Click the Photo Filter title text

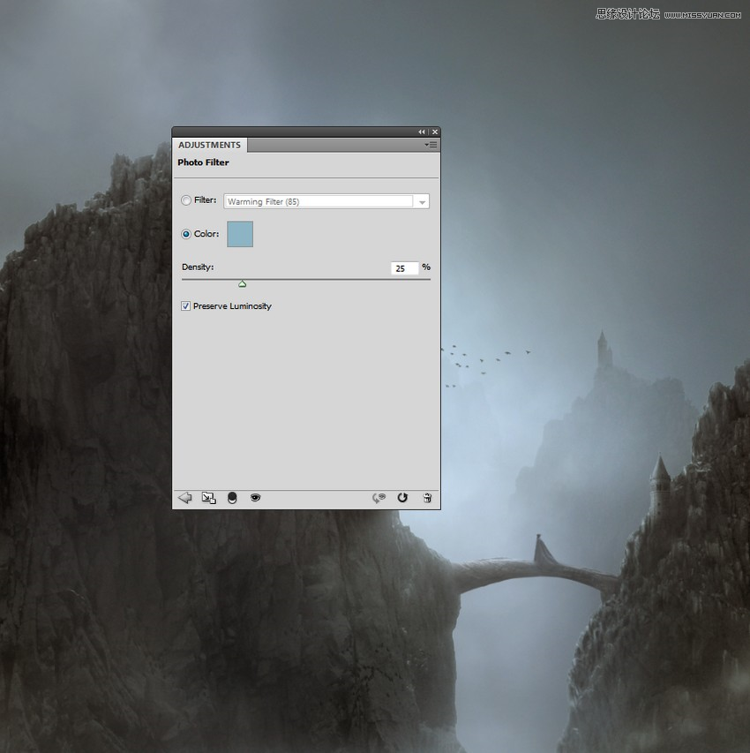tap(203, 162)
